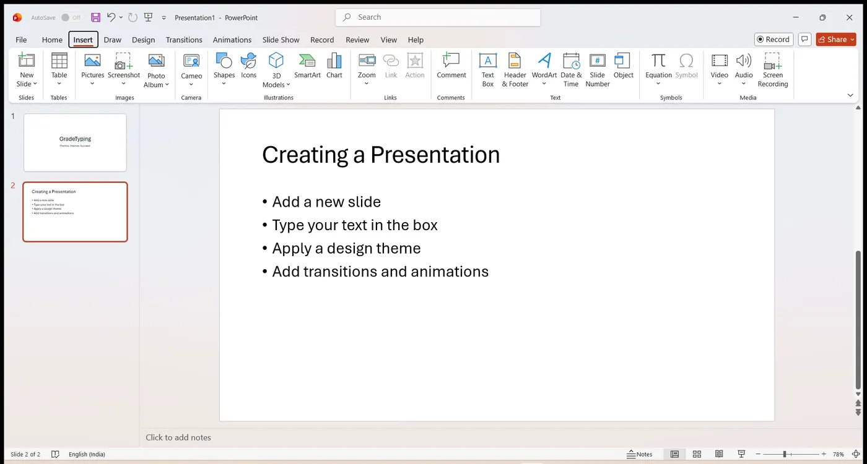The image size is (867, 464).
Task: Expand the Photo Album dropdown arrow
Action: (167, 85)
